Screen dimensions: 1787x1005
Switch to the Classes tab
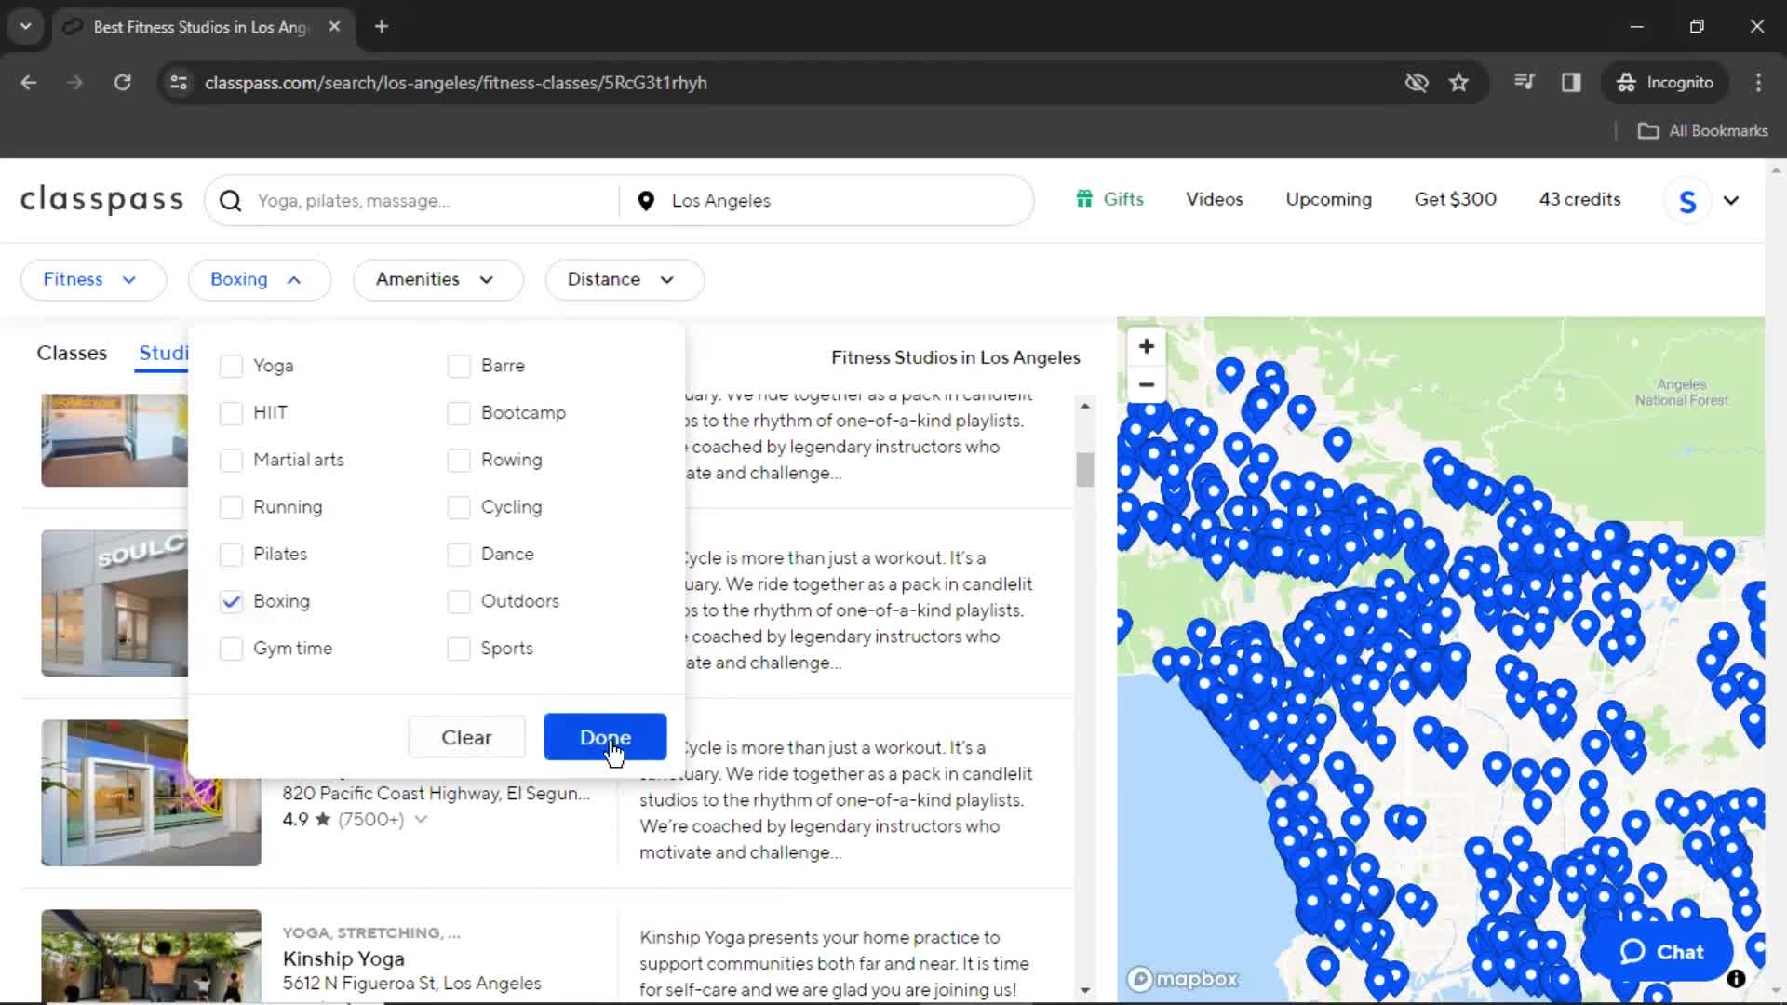pyautogui.click(x=71, y=352)
